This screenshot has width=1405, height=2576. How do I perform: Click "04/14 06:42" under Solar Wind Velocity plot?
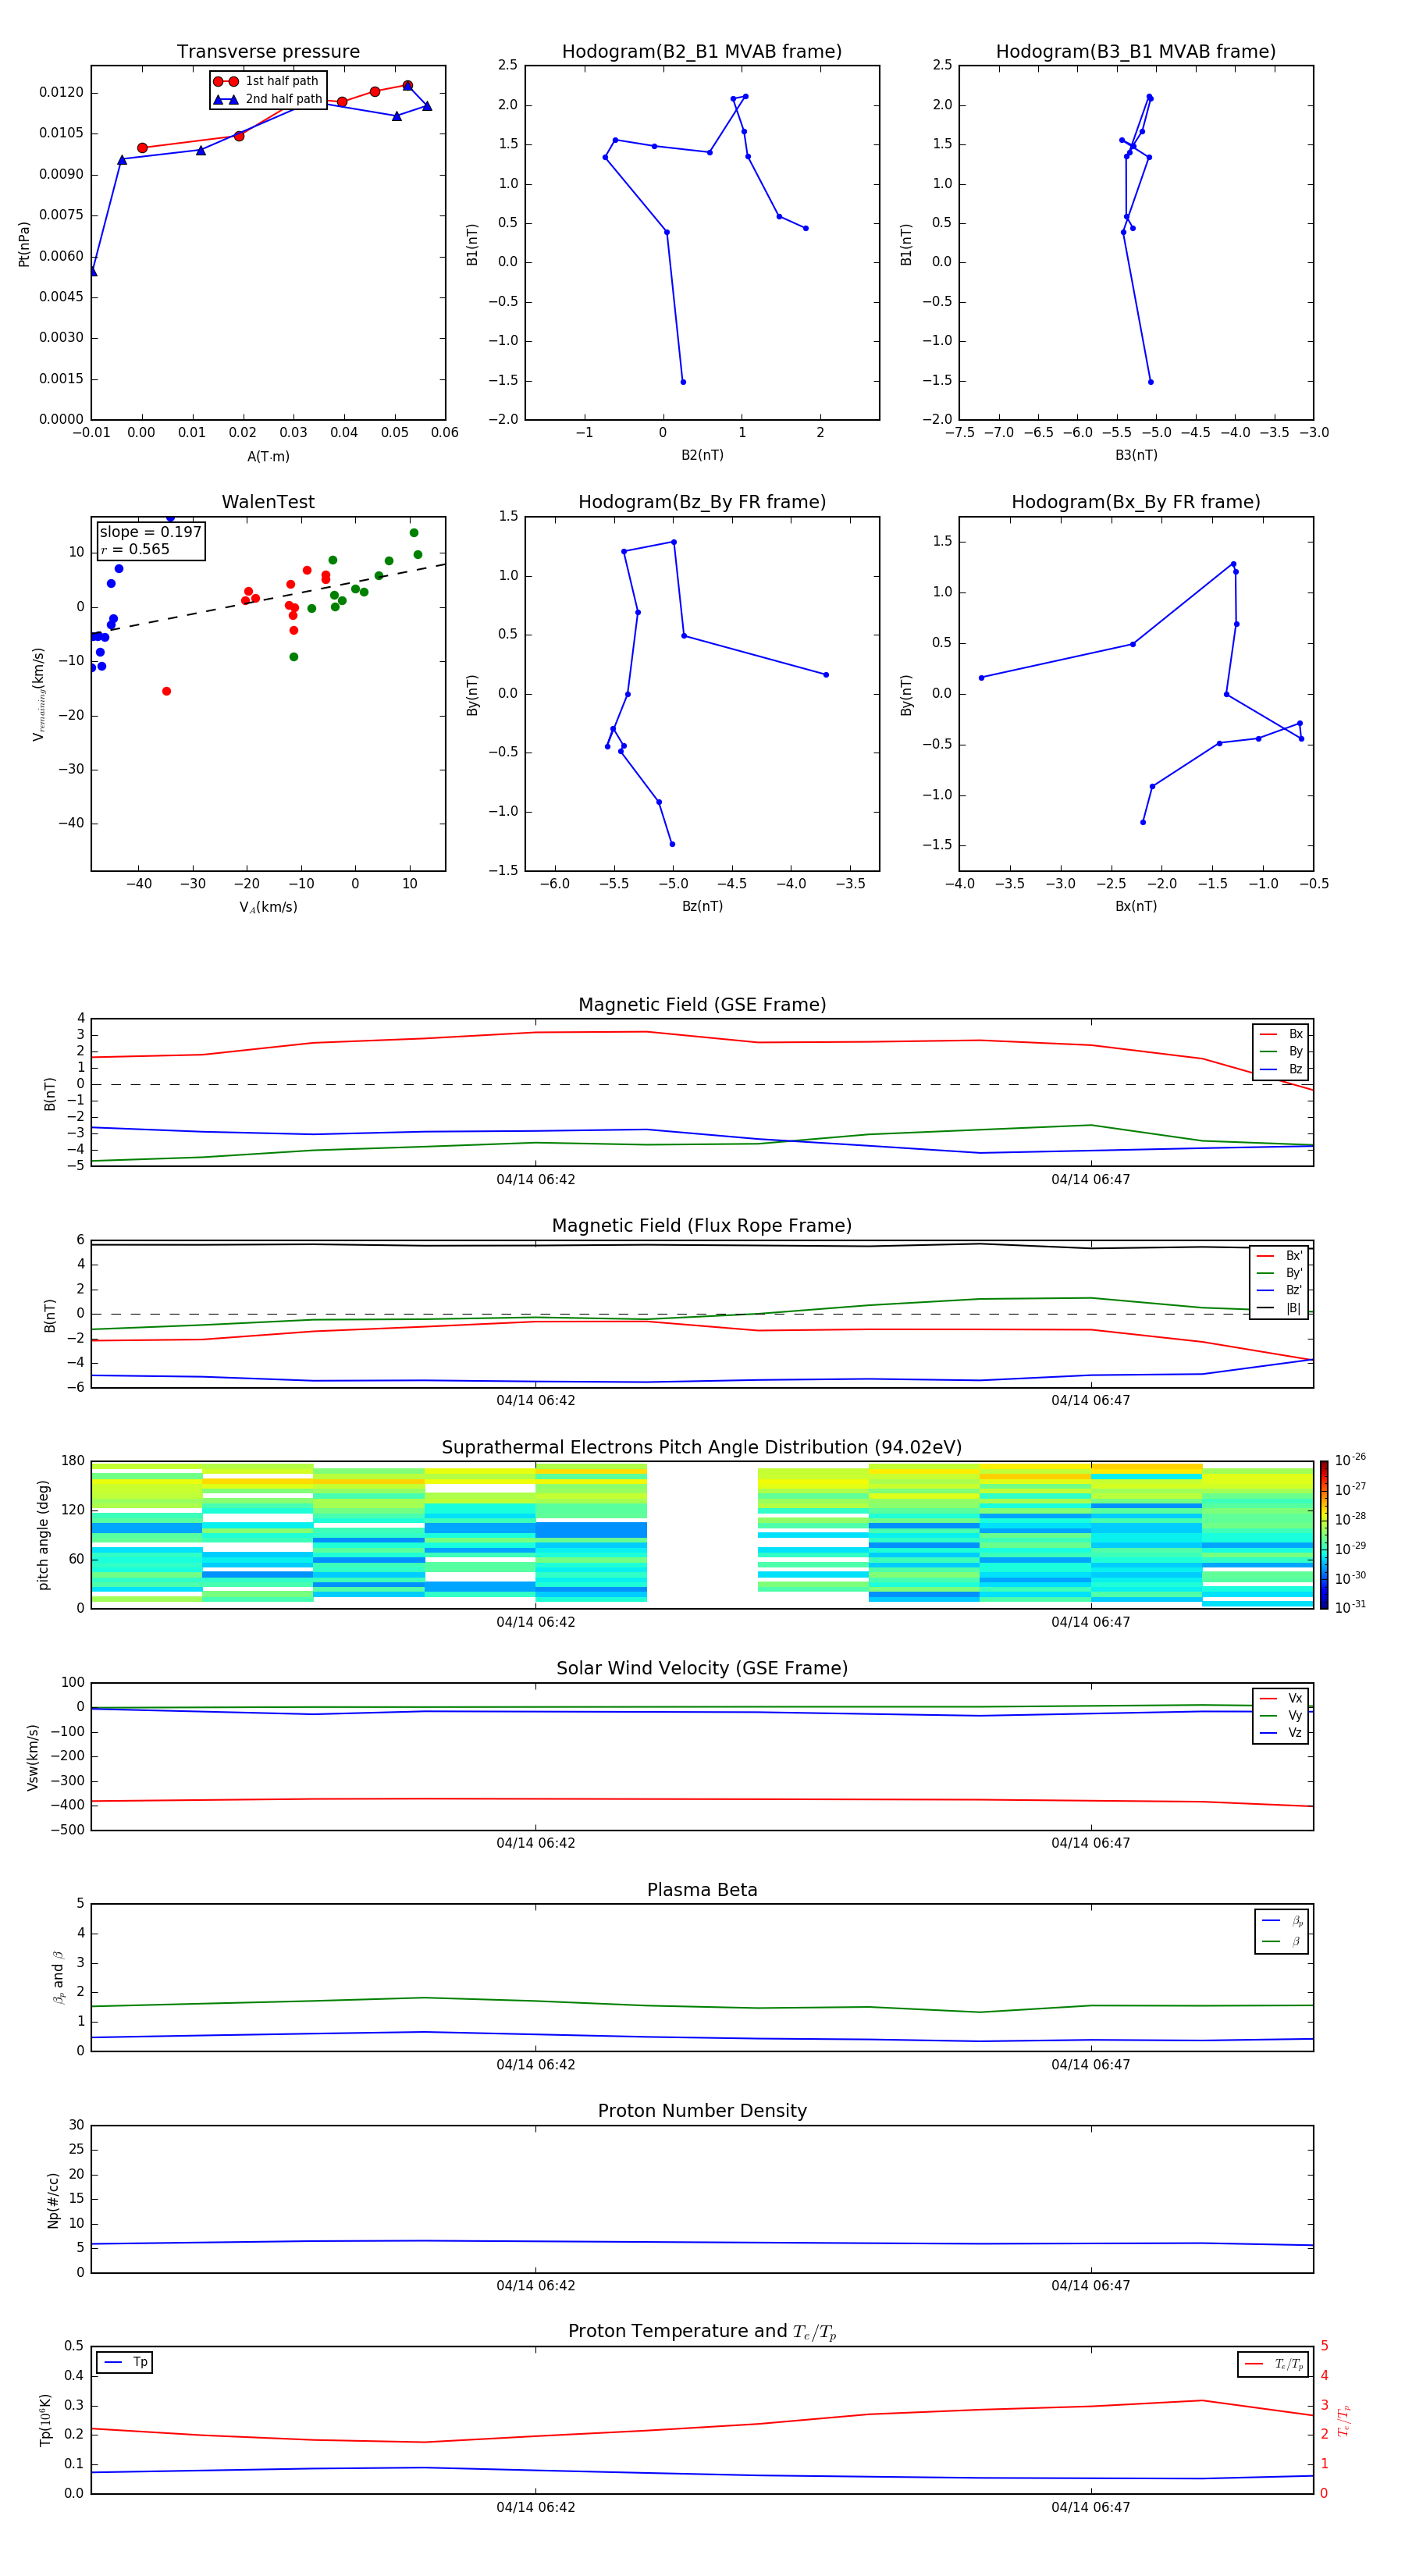536,1843
